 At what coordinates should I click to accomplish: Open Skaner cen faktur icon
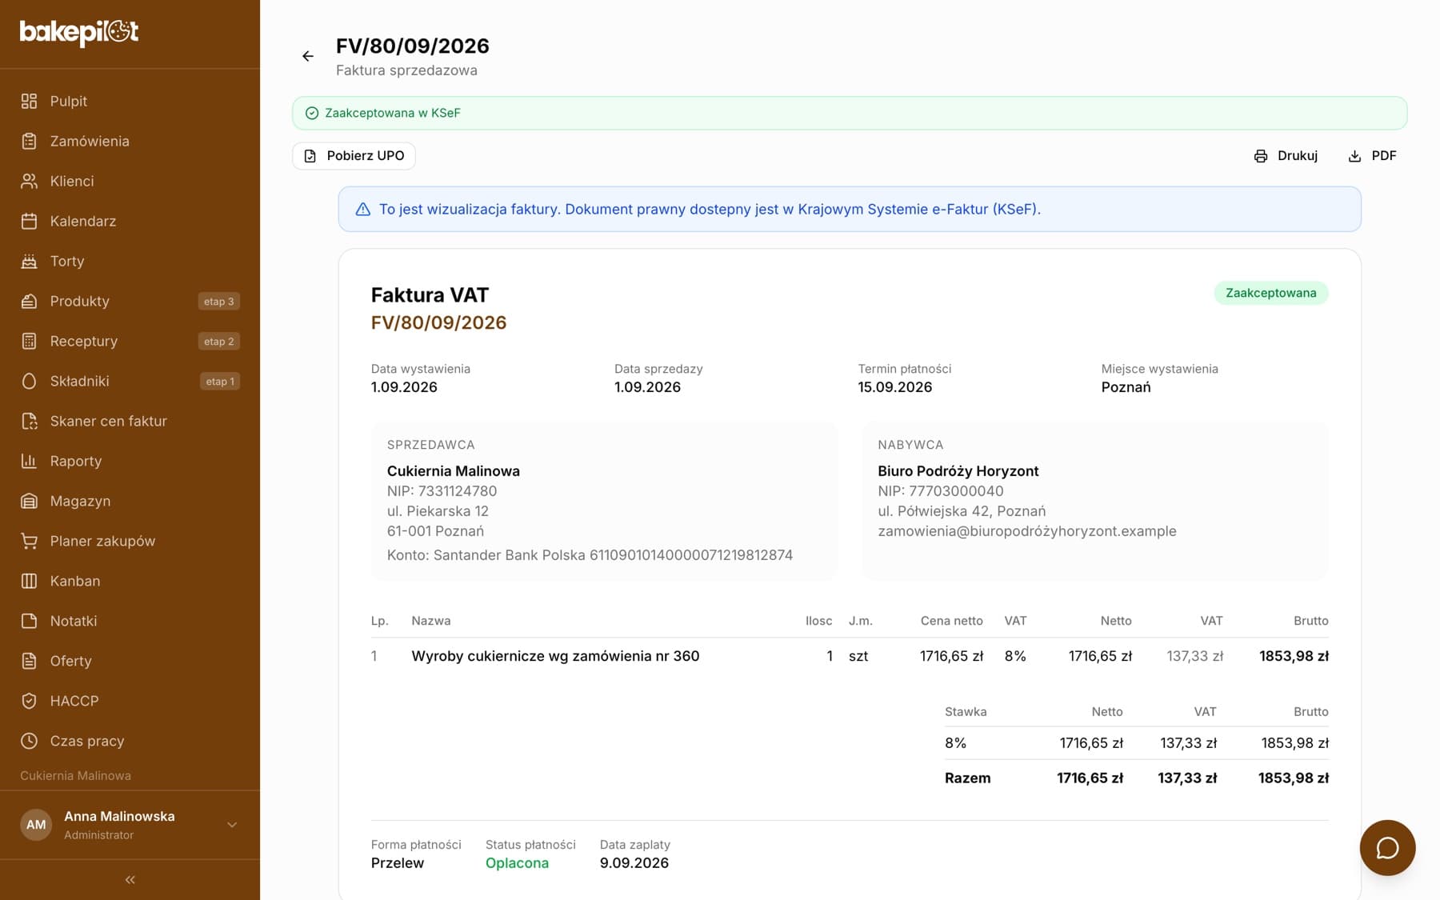[x=29, y=421]
